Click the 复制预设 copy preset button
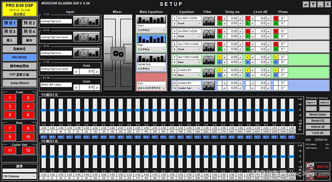The width and height of the screenshot is (332, 182). [20, 49]
